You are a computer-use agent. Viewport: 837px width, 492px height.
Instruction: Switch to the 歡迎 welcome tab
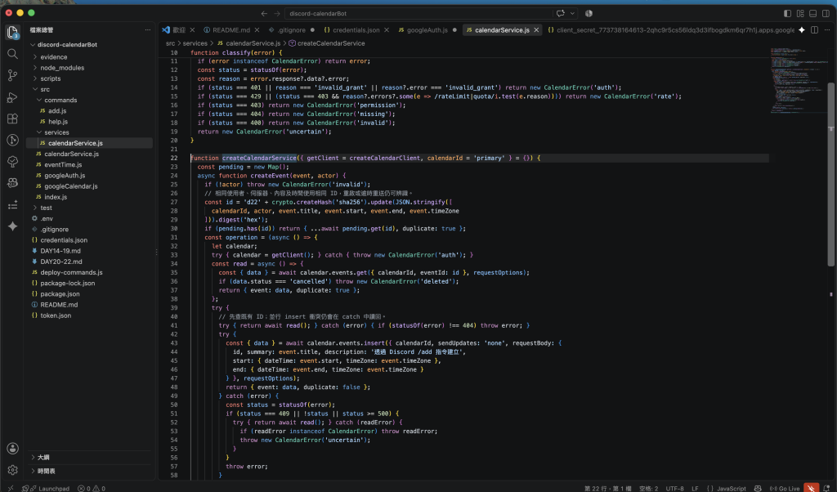179,30
